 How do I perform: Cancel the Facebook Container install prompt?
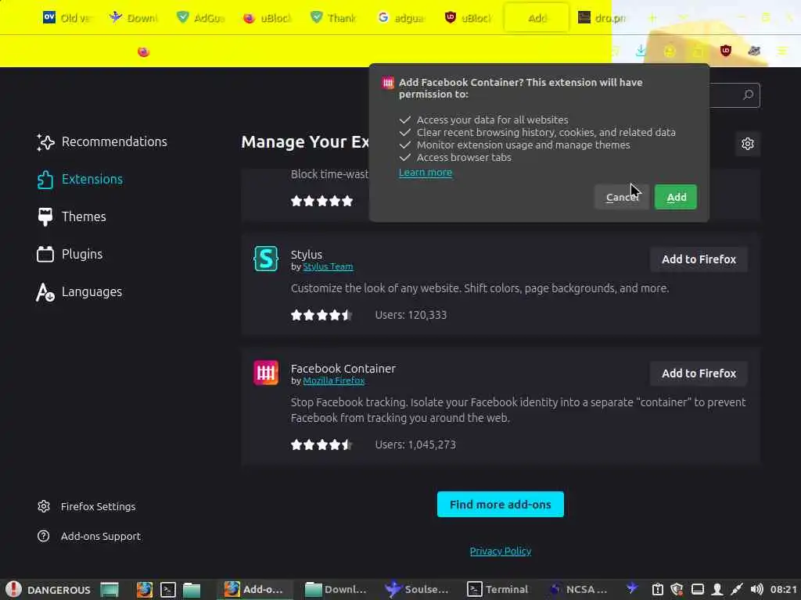622,197
